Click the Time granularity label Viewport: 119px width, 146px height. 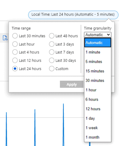[98, 28]
